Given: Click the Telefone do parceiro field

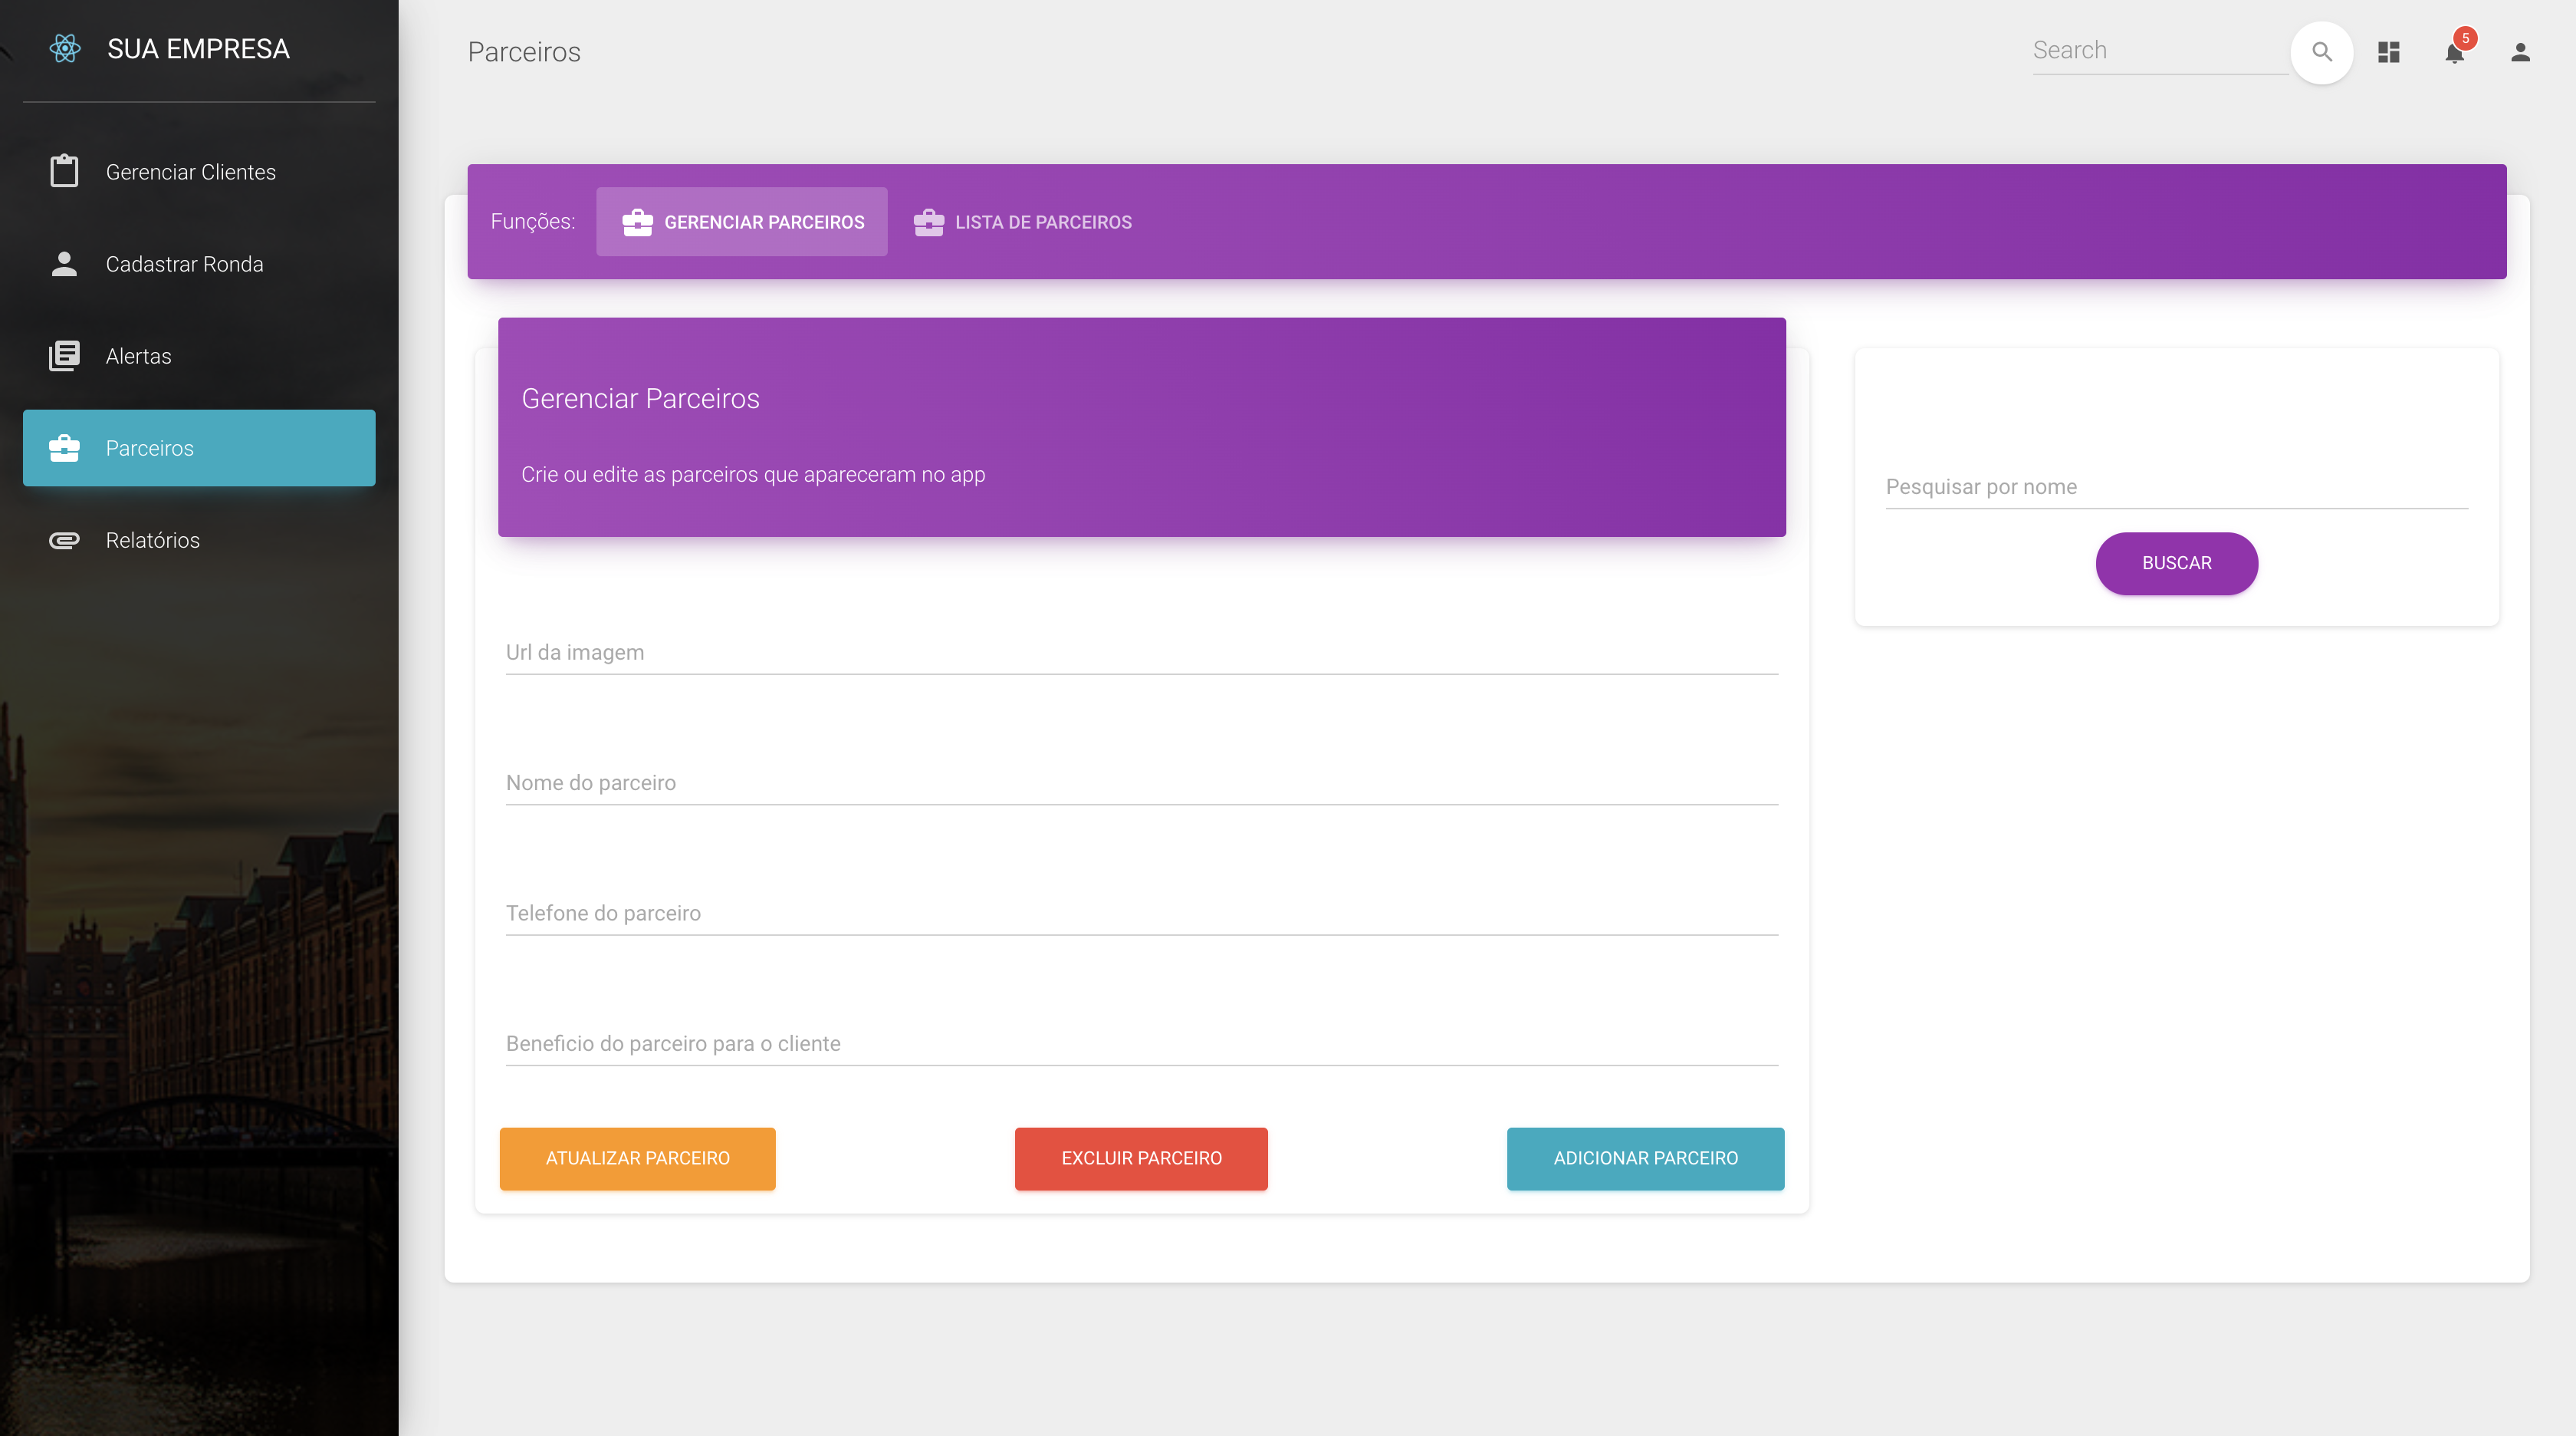Looking at the screenshot, I should coord(1141,913).
